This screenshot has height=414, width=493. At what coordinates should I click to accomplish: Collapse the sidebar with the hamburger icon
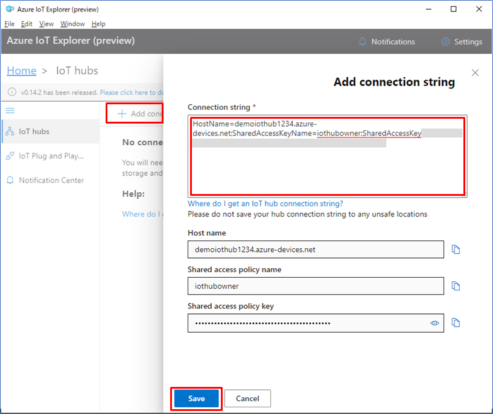tap(10, 110)
